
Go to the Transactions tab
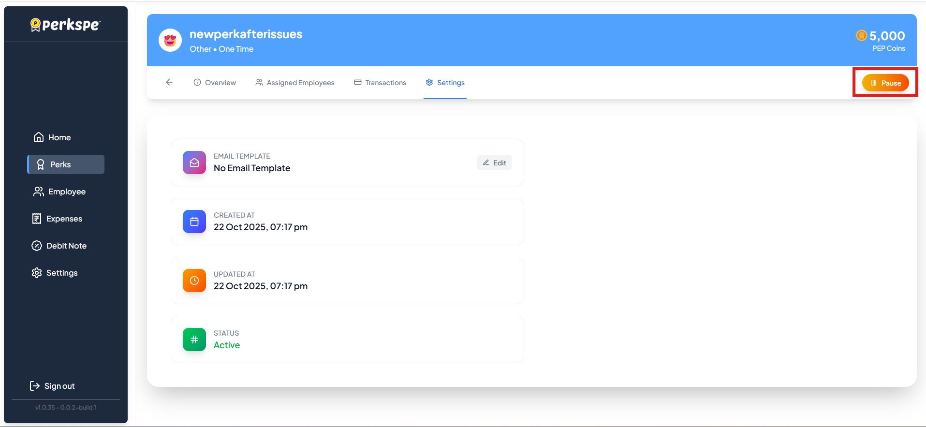pyautogui.click(x=380, y=83)
